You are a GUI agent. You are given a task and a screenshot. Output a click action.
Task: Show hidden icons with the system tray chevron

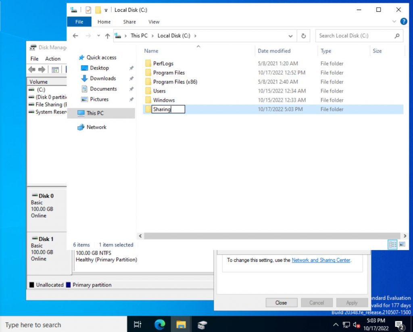[x=336, y=324]
